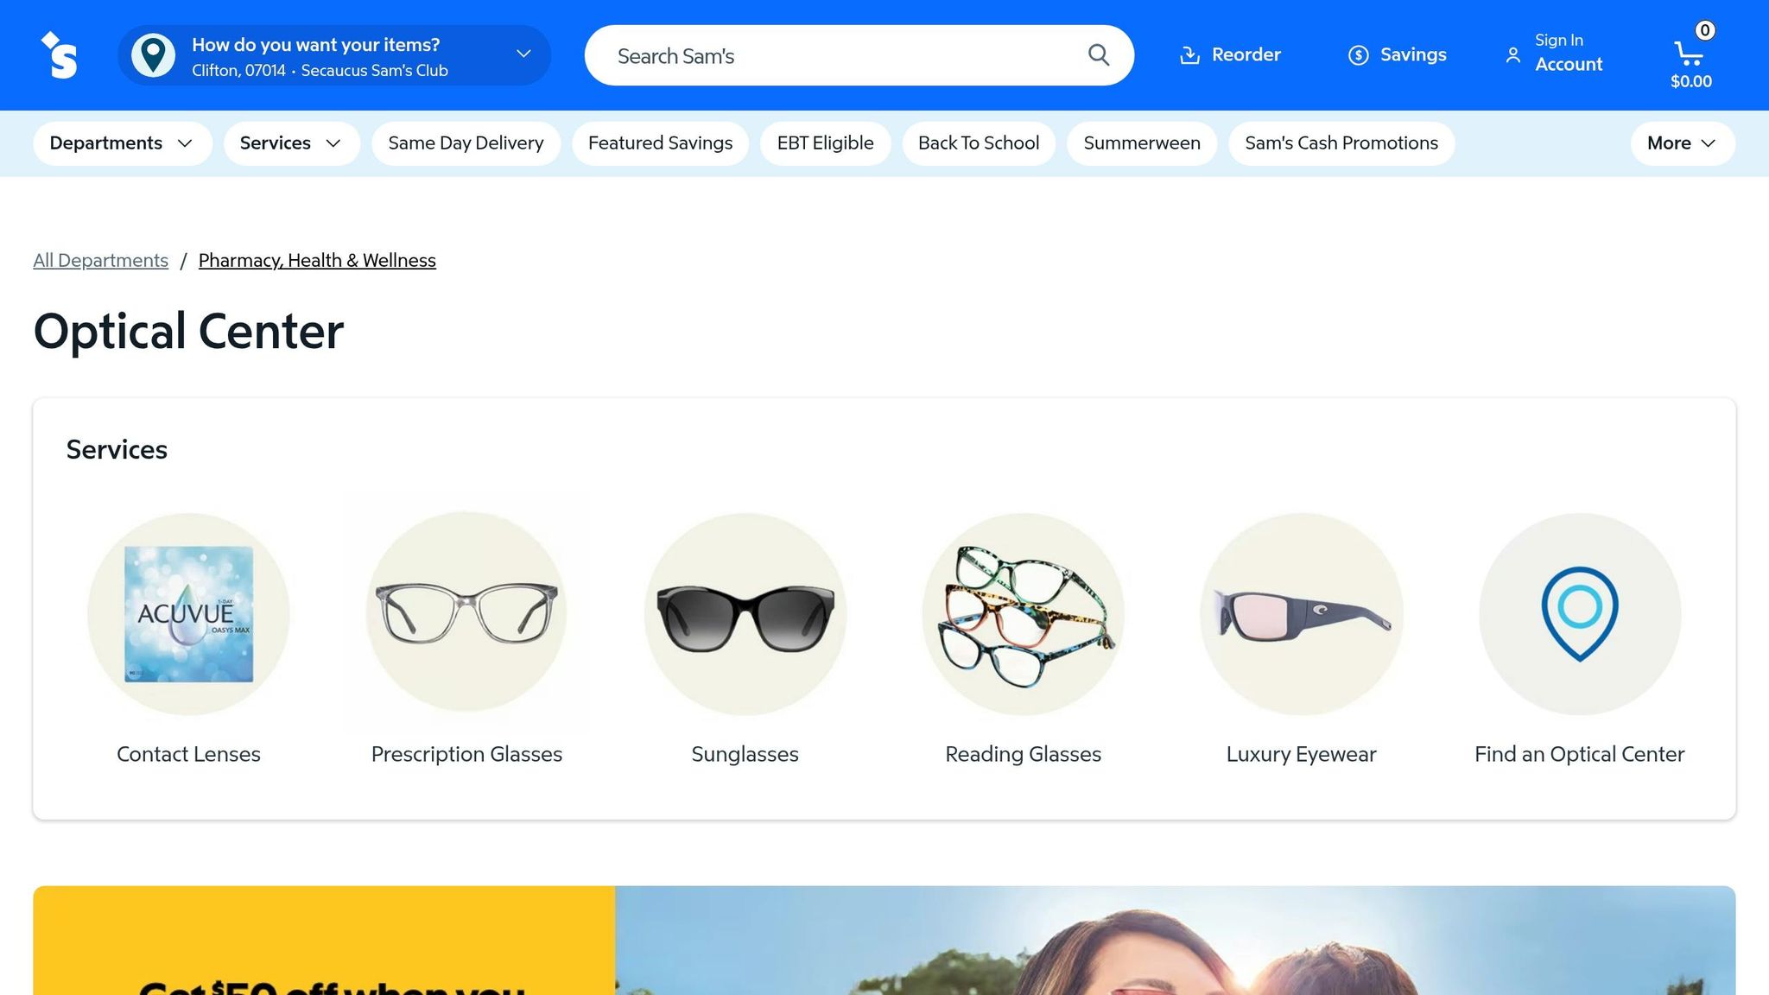The height and width of the screenshot is (995, 1769).
Task: Click the $50 off promotional banner
Action: [884, 941]
